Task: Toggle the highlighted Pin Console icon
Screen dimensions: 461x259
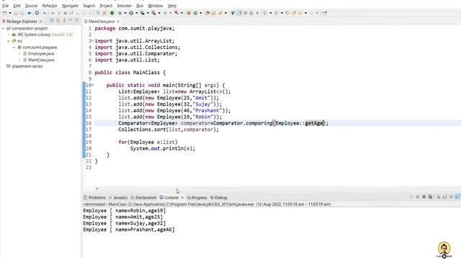Action: (457, 197)
